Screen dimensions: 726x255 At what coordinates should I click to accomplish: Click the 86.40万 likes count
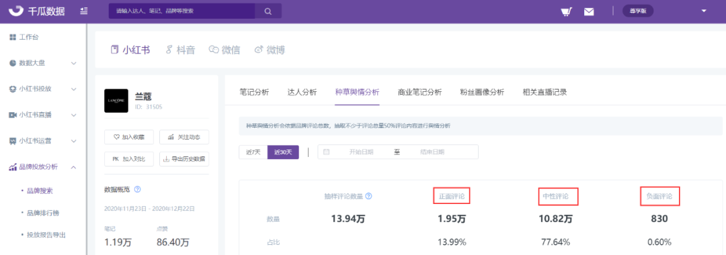[173, 242]
